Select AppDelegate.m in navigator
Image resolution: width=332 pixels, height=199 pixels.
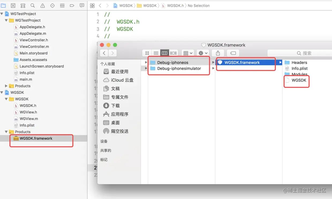click(x=33, y=33)
